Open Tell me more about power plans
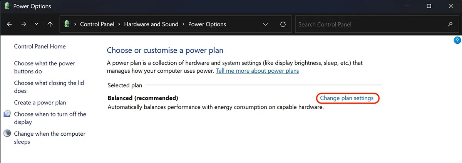 (x=258, y=71)
